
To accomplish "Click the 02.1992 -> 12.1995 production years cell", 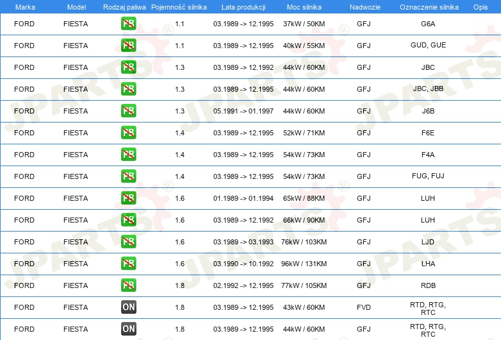I will pyautogui.click(x=243, y=285).
